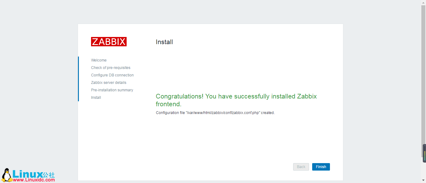The image size is (426, 183).
Task: Select the Configure DB connection step
Action: 112,75
